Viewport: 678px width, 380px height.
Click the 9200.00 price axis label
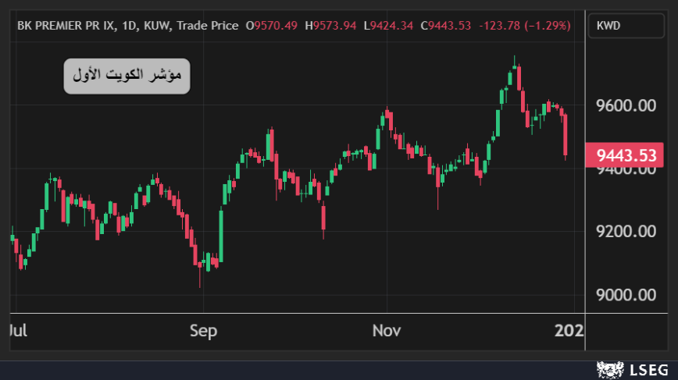626,232
